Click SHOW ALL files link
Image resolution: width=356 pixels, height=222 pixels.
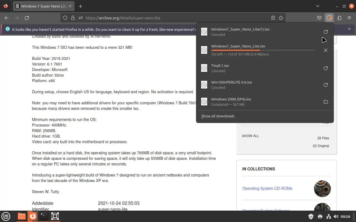(250, 136)
